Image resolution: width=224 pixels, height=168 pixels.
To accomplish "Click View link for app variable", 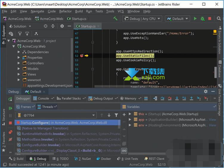I will pos(212,120).
